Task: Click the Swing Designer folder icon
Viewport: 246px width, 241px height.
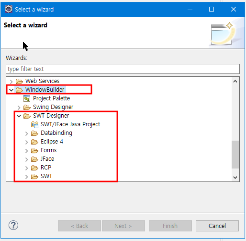Action: (x=27, y=107)
